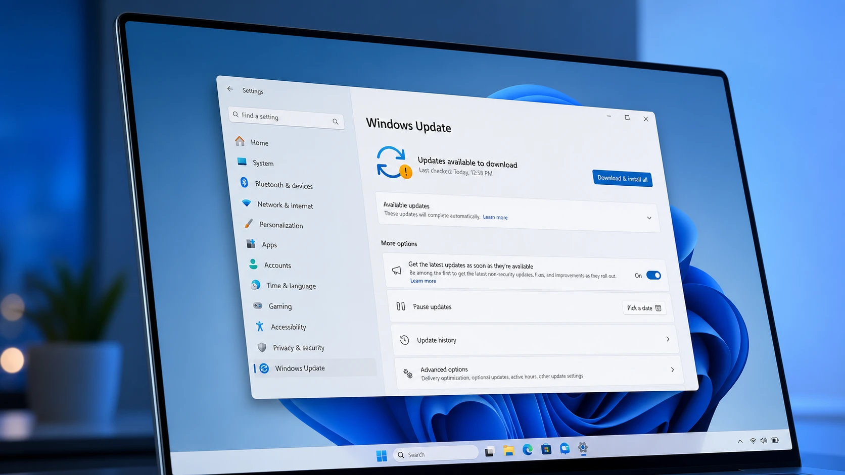Click the Update history clock icon
The height and width of the screenshot is (475, 845).
[404, 340]
